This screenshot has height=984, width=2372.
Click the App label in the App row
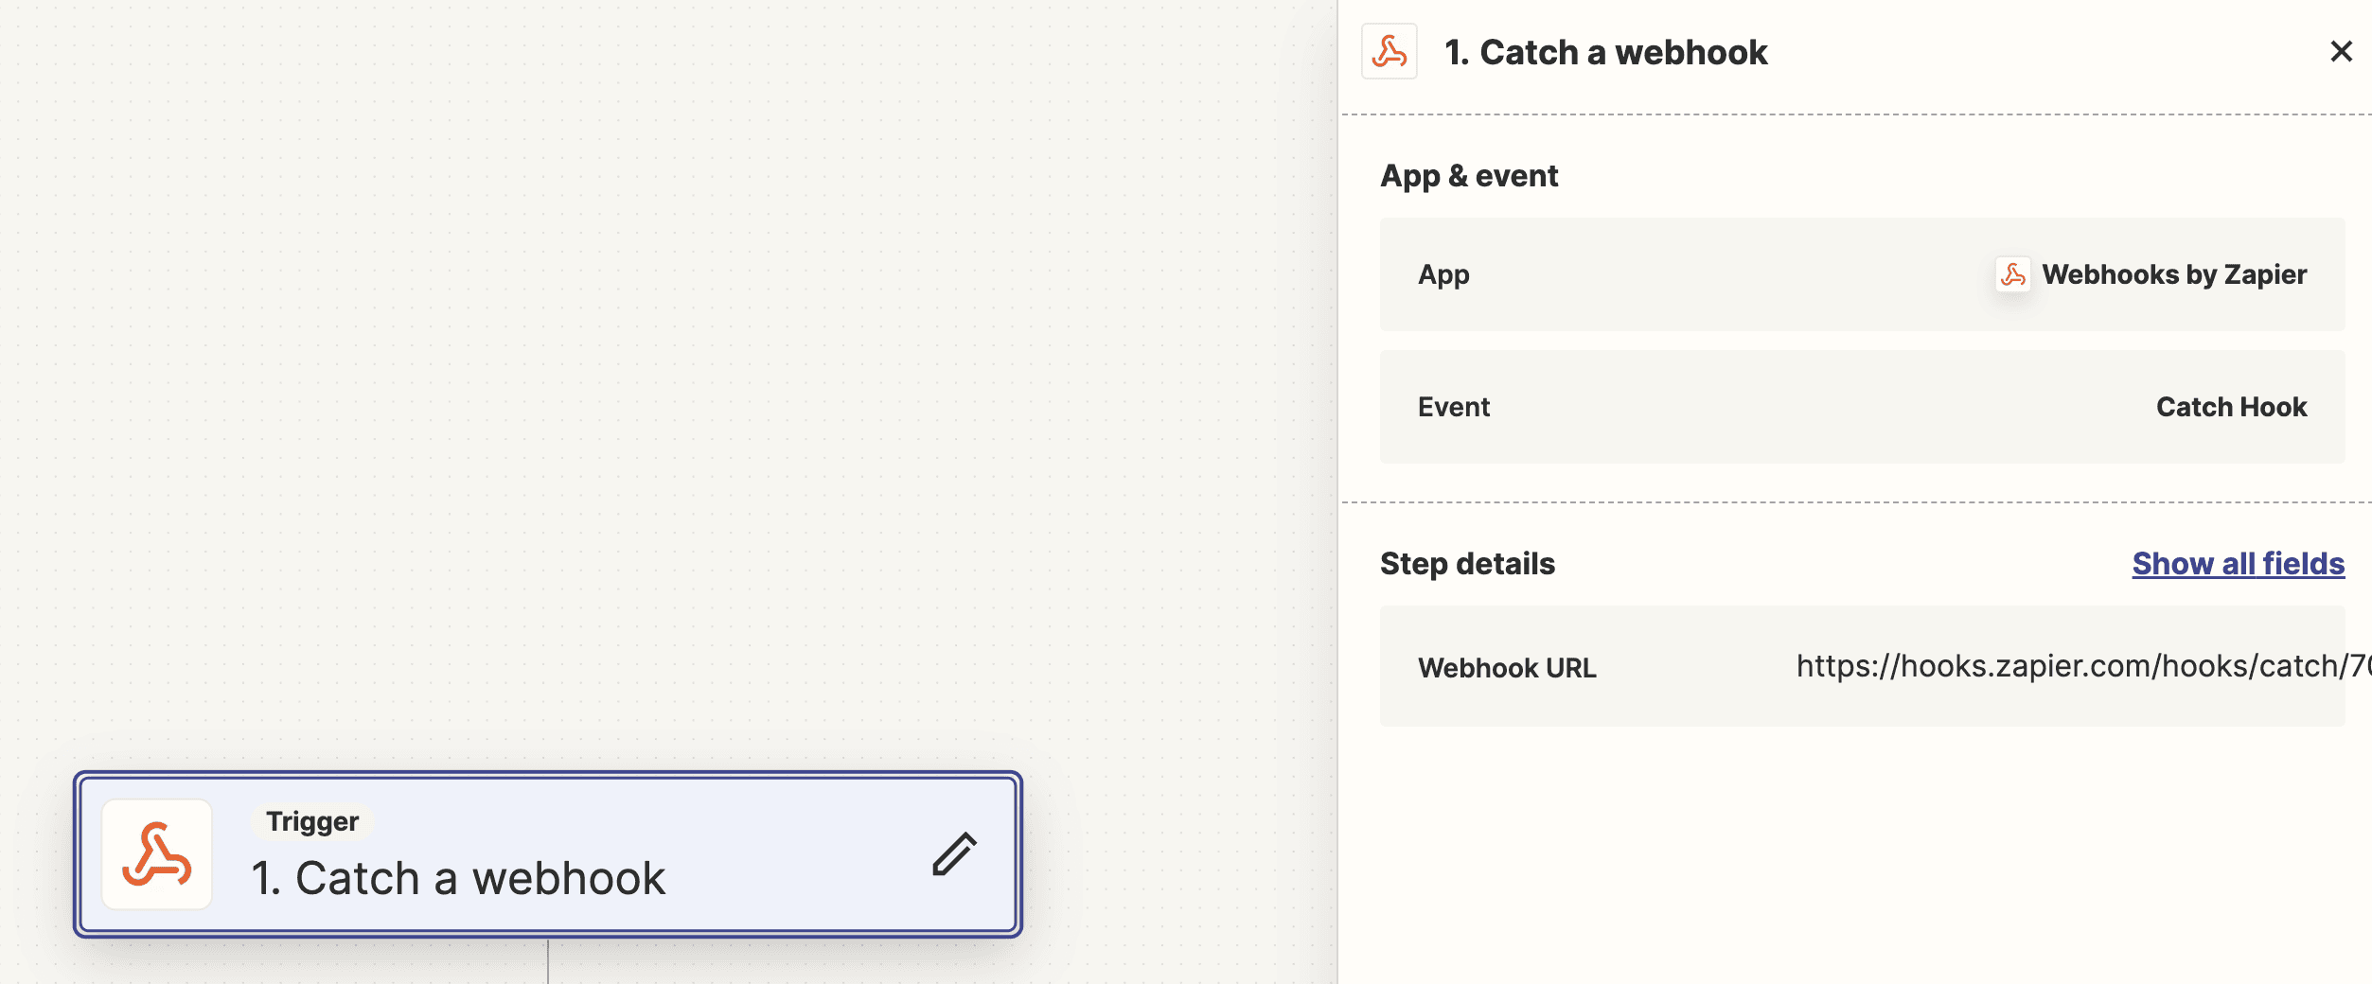coord(1443,274)
